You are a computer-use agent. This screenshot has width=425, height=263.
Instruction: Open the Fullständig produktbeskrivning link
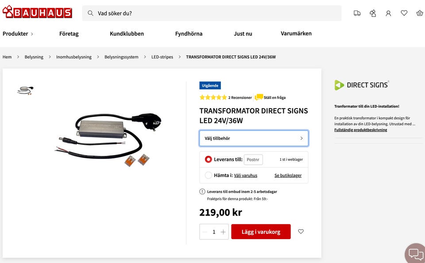pos(360,130)
